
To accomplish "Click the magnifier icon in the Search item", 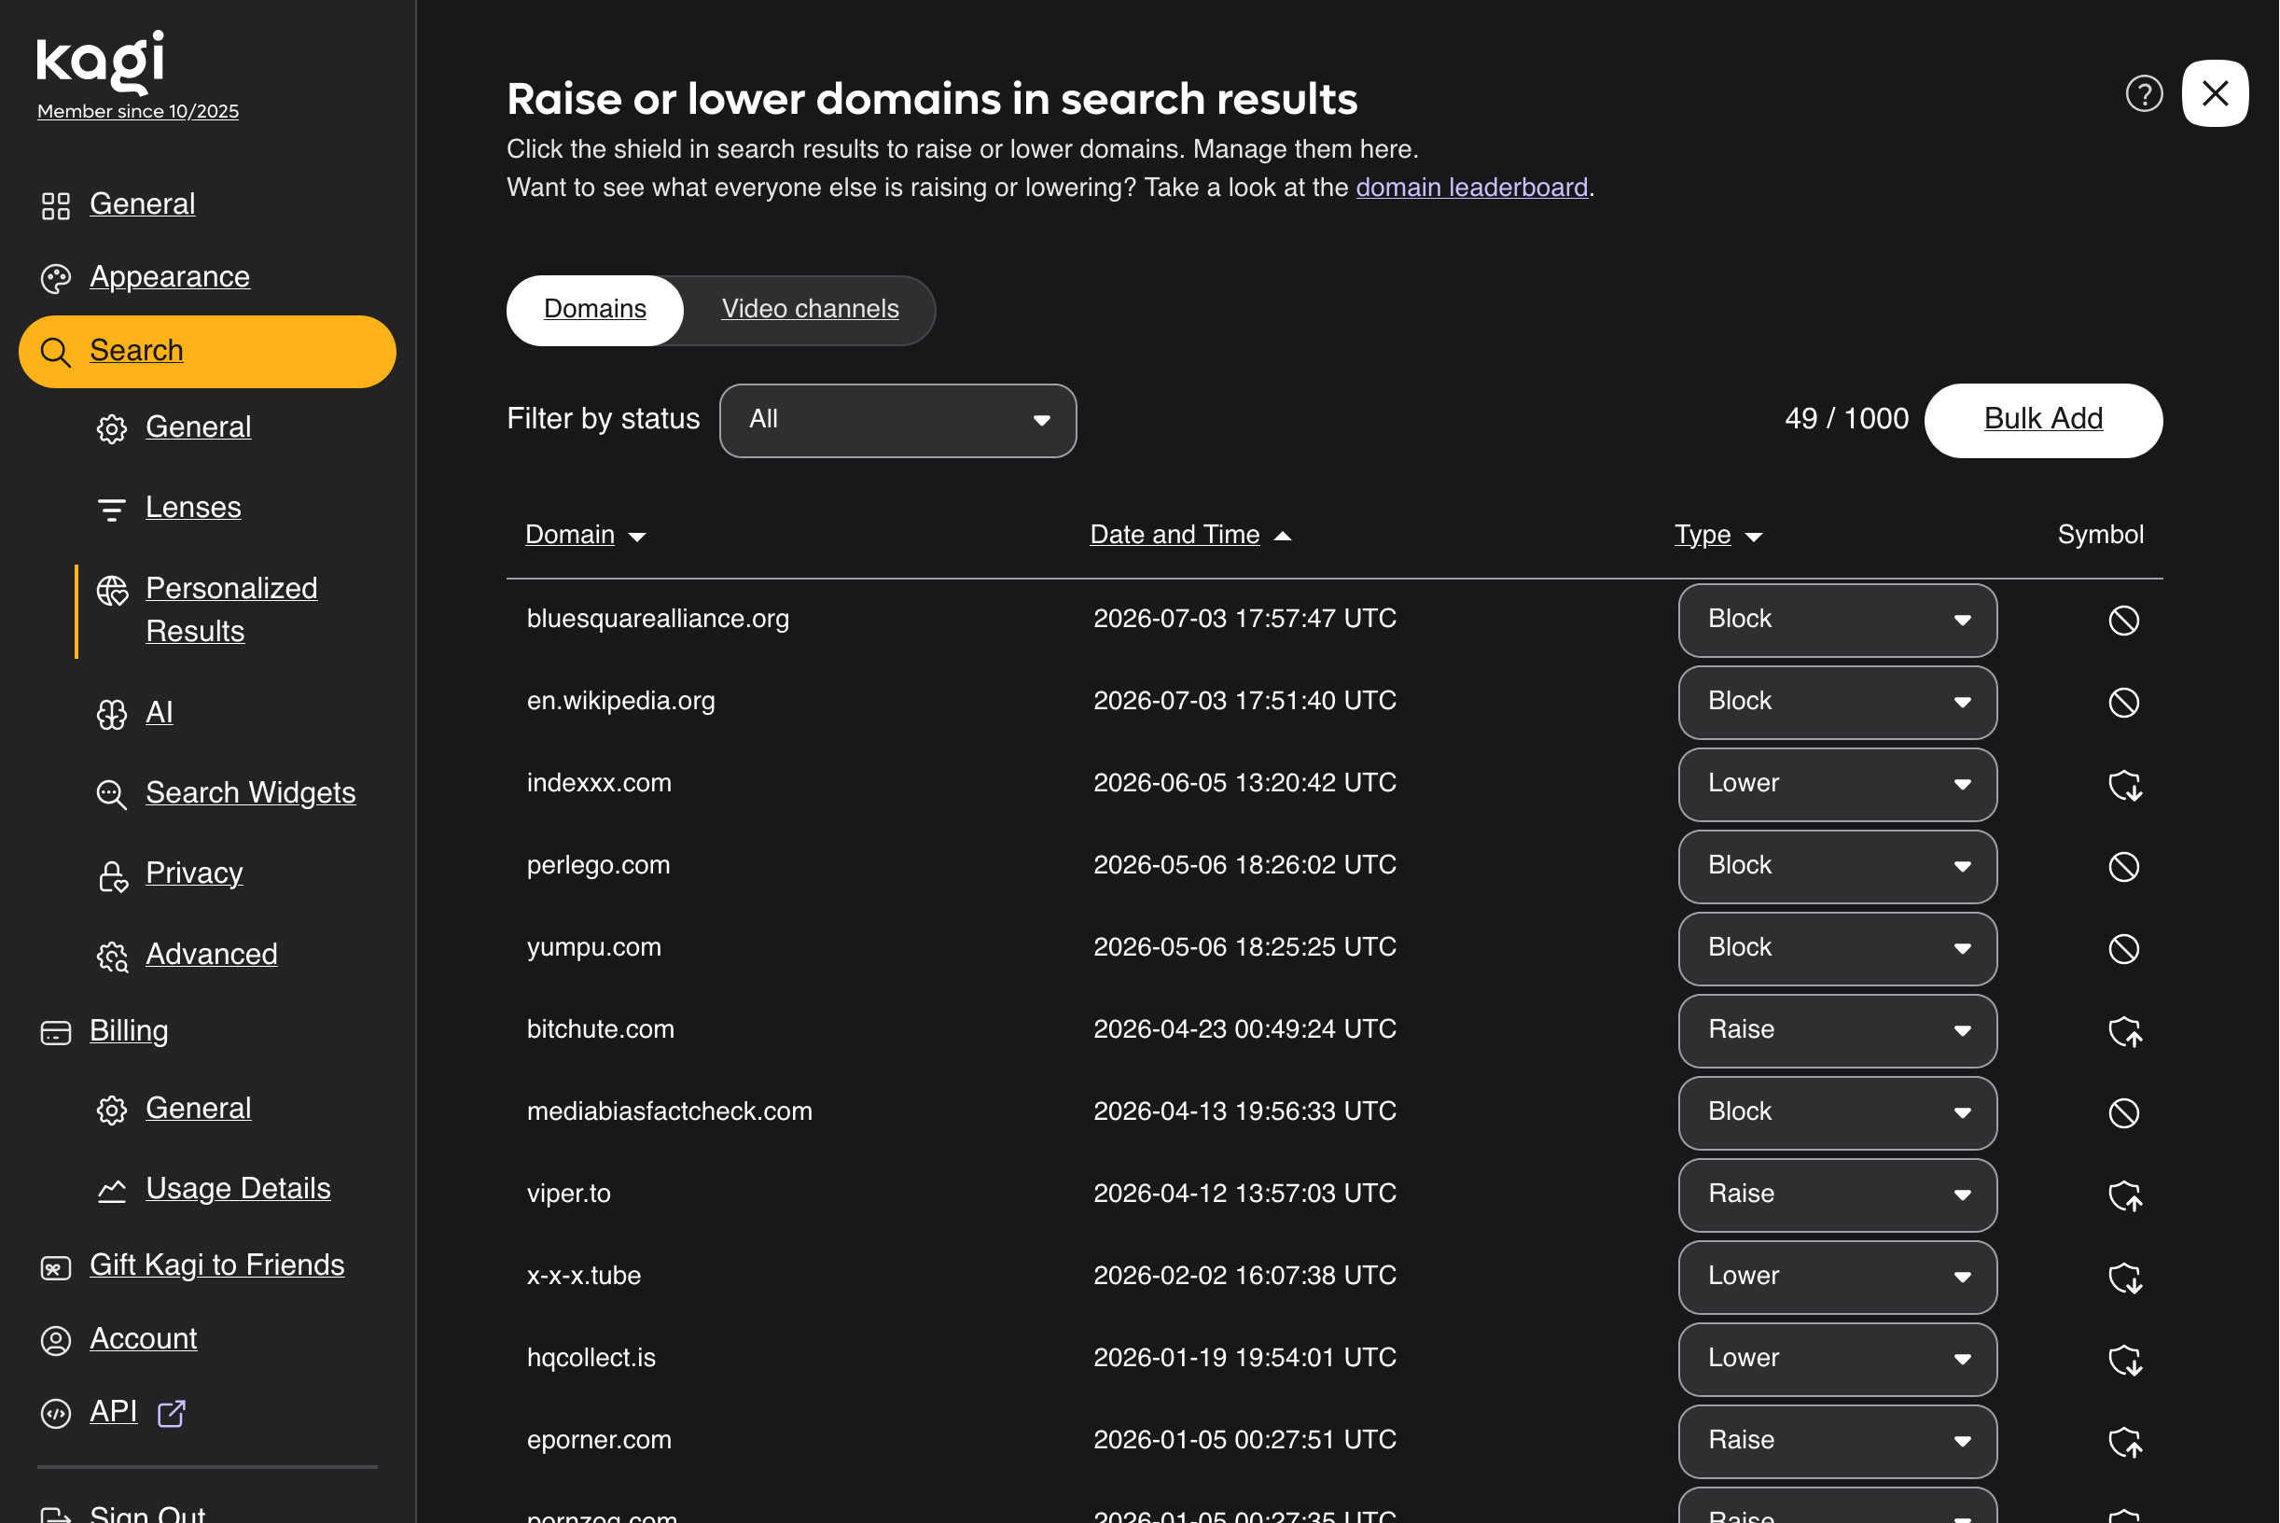I will (x=55, y=353).
